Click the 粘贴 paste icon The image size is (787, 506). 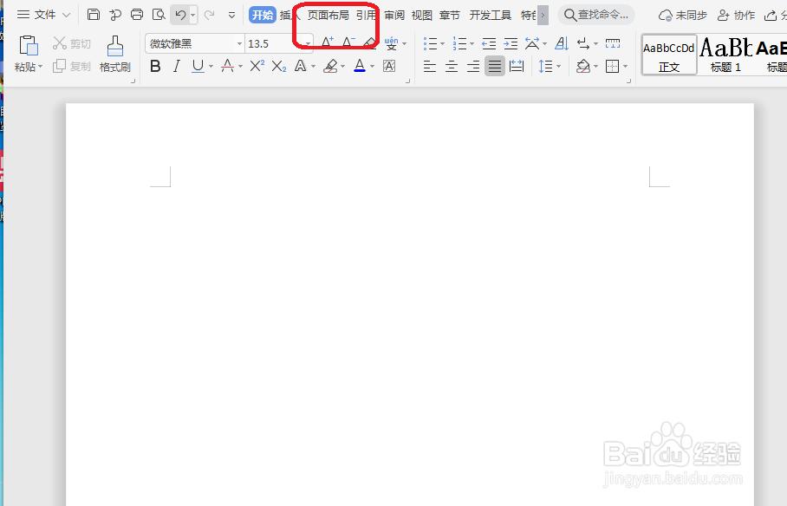[29, 46]
